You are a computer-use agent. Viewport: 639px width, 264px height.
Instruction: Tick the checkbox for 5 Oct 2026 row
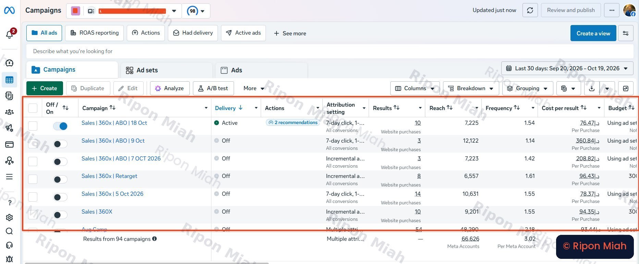point(33,197)
